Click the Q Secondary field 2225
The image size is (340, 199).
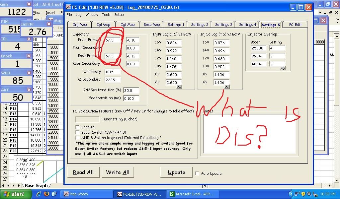(x=112, y=80)
